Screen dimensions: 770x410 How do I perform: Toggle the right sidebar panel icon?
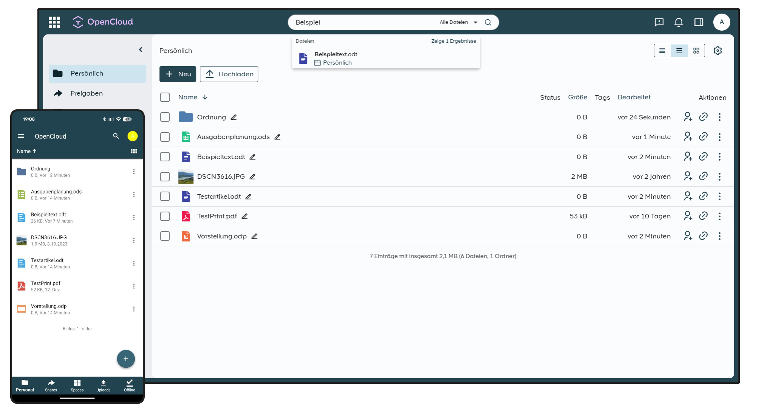point(699,22)
